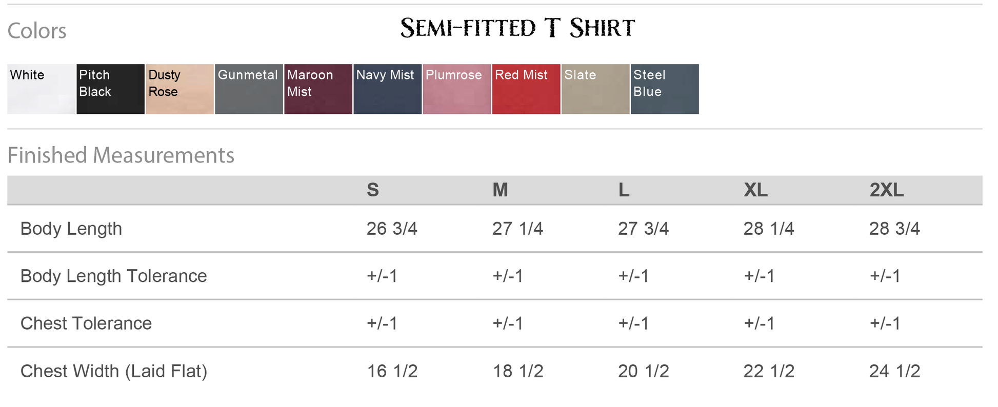Click the Finished Measurements heading
998x407 pixels.
[x=121, y=155]
